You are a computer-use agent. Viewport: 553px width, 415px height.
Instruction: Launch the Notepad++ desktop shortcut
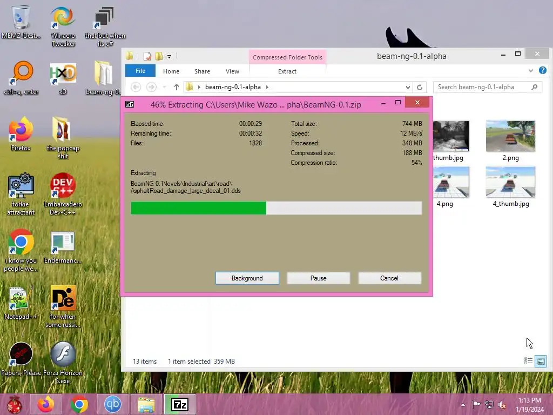pos(19,298)
